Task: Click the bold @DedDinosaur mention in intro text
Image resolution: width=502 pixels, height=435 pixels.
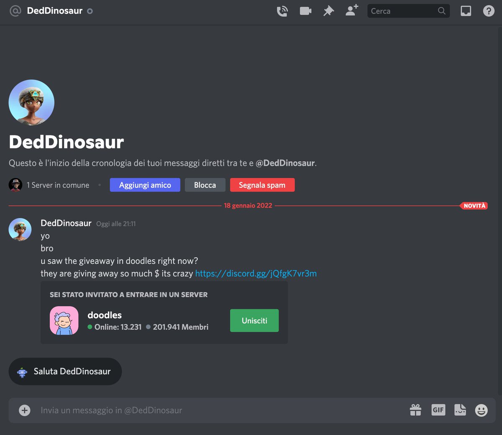Action: click(x=285, y=163)
